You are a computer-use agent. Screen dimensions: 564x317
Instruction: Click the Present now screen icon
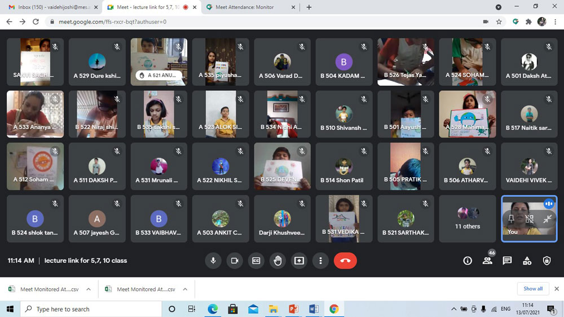click(x=299, y=261)
